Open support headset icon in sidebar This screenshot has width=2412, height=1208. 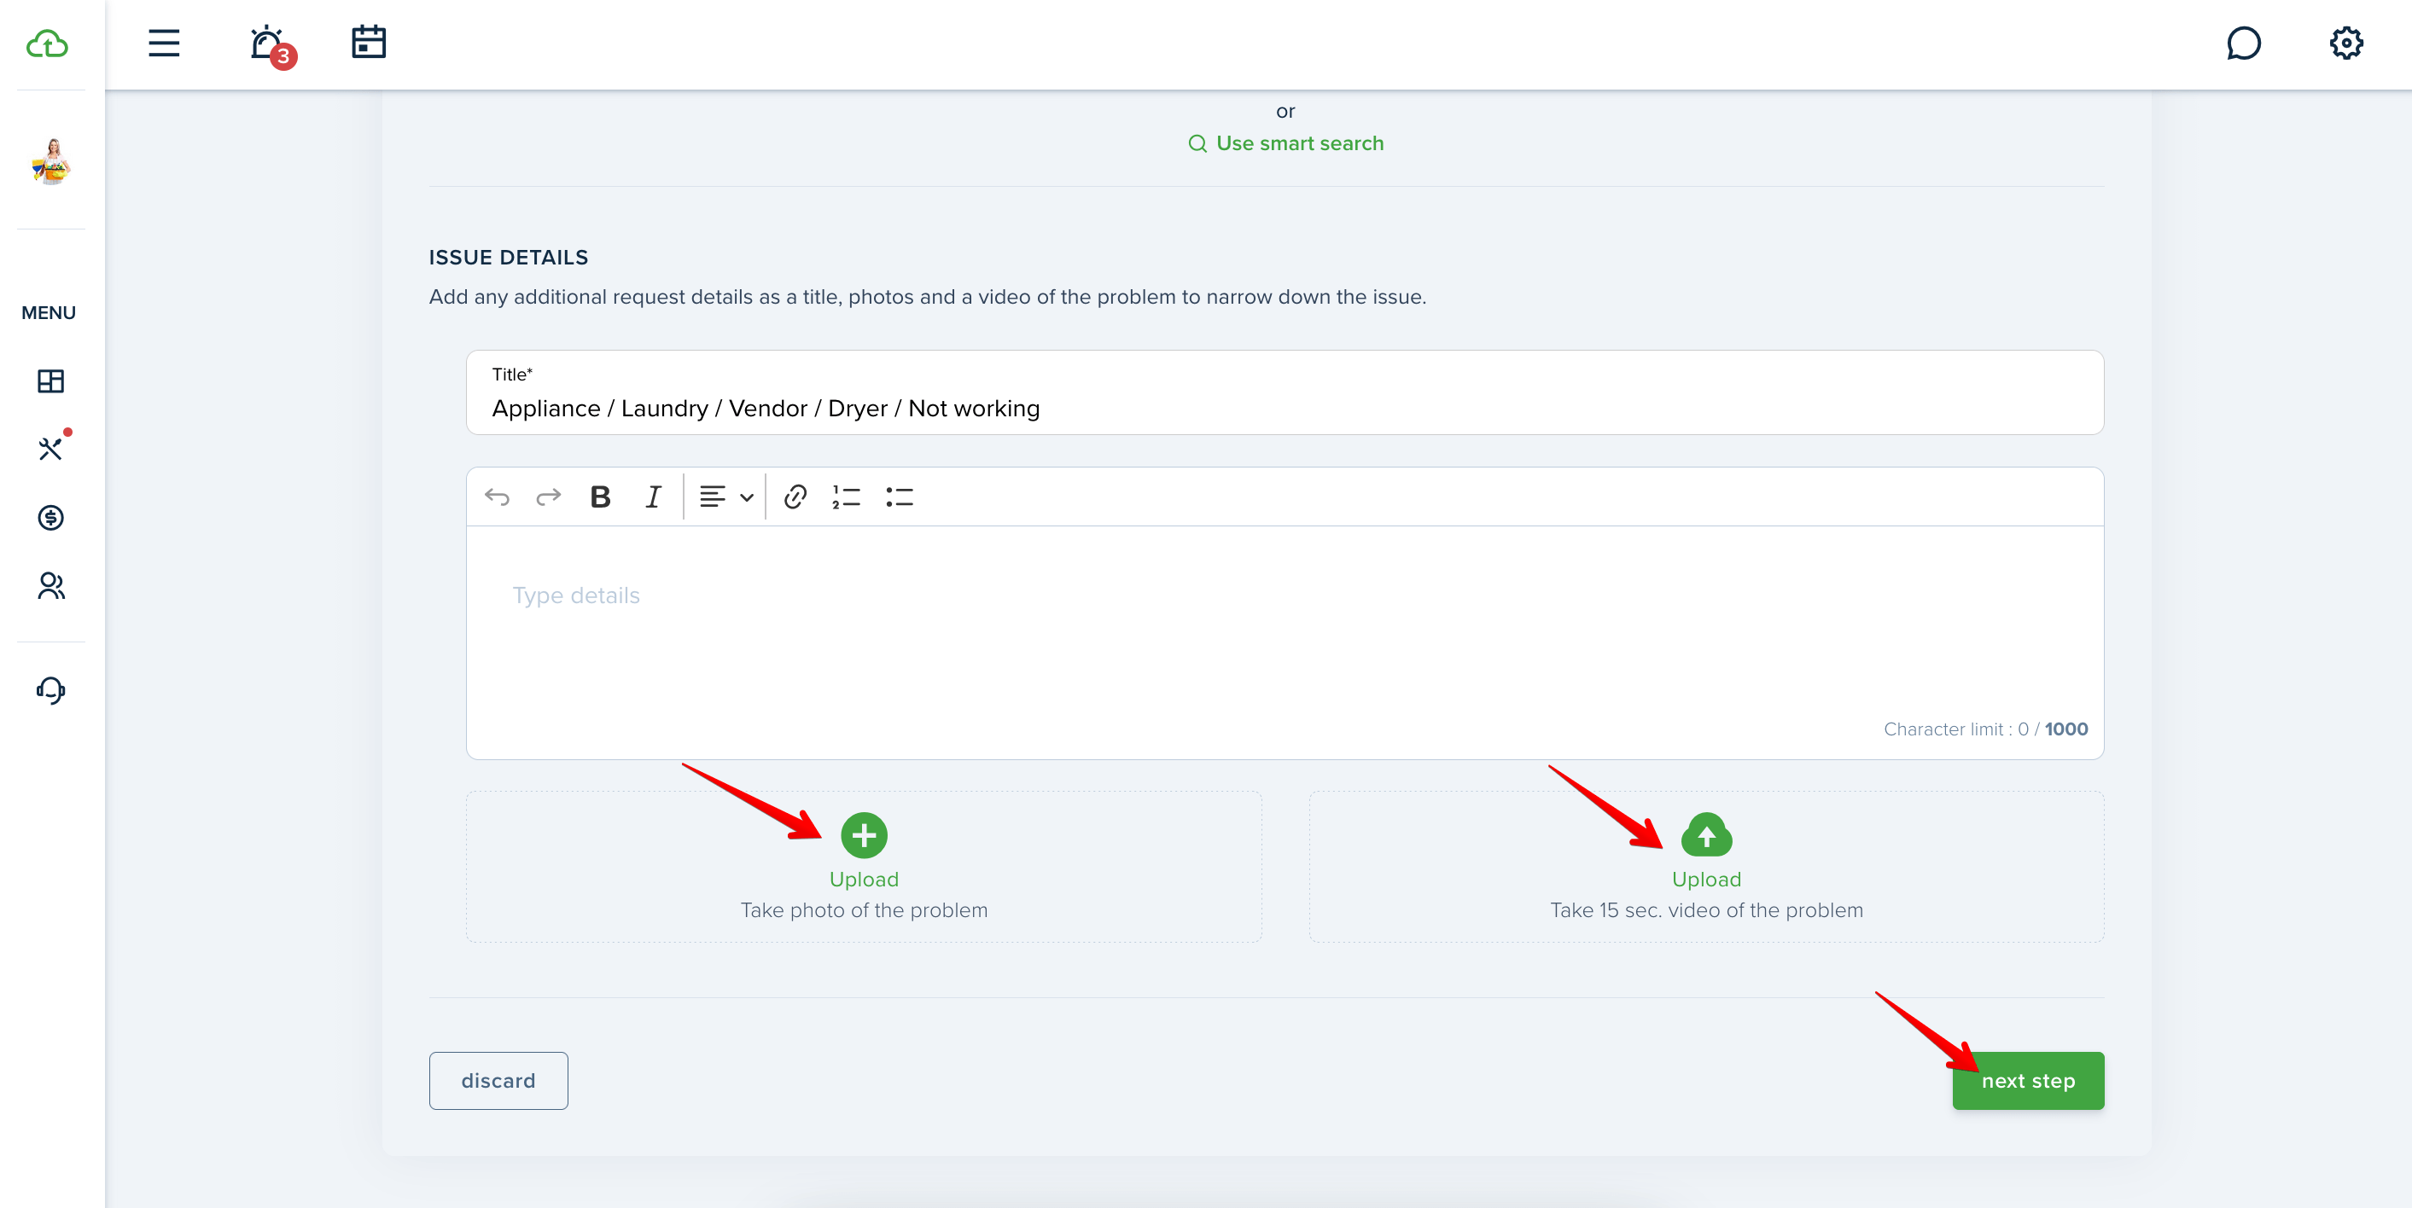[x=50, y=690]
